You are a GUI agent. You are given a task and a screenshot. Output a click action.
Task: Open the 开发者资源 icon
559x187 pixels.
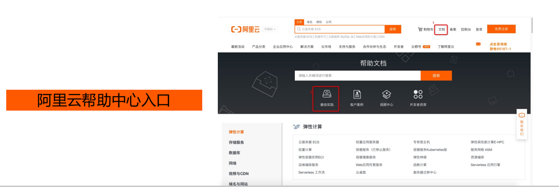(x=418, y=94)
